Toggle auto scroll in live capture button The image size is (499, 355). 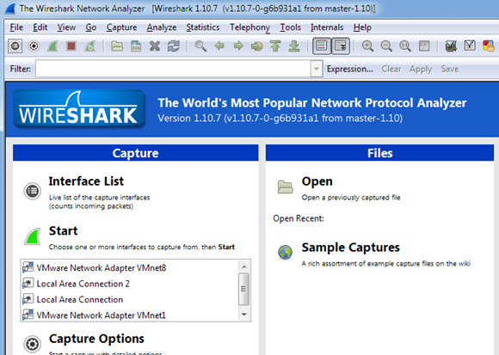click(x=340, y=46)
